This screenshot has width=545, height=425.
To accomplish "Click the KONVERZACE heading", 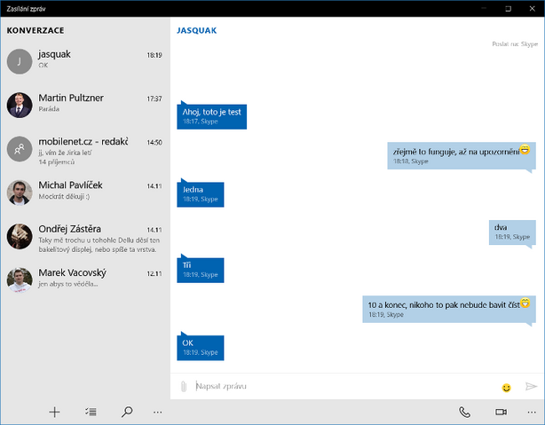I will point(36,30).
